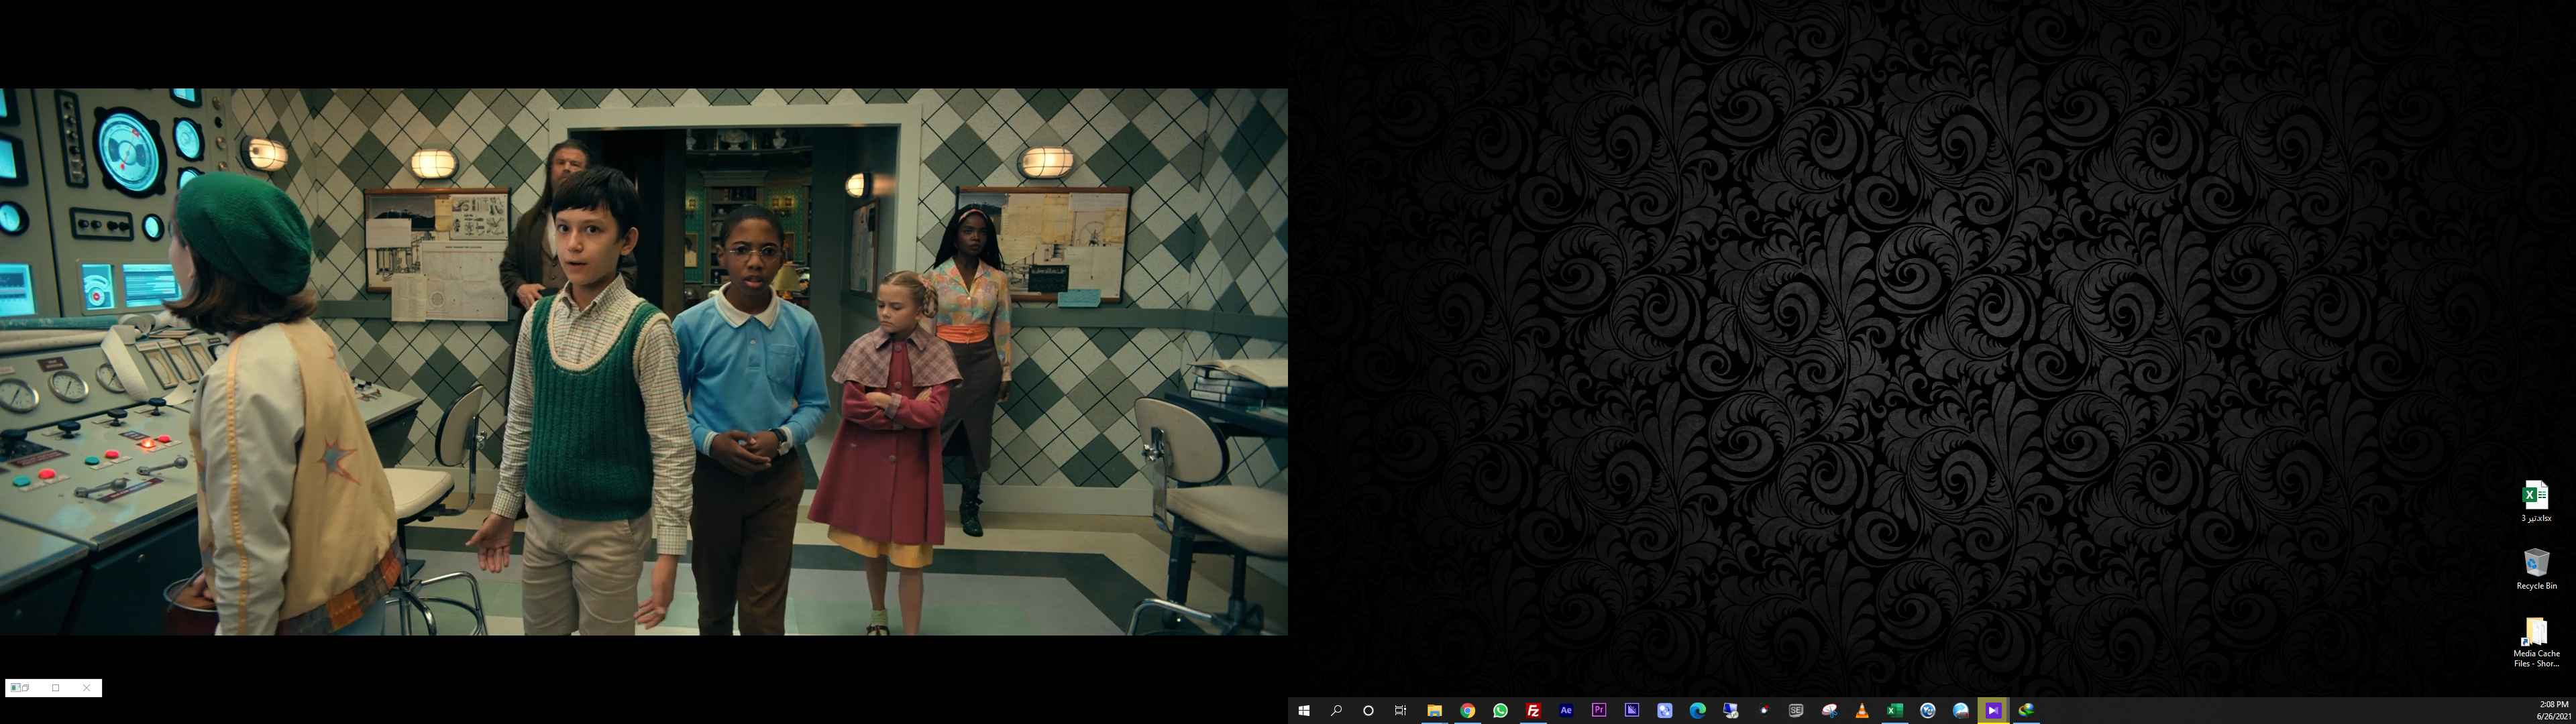Click the taskbar search magnifier
The height and width of the screenshot is (724, 2576).
[1336, 710]
